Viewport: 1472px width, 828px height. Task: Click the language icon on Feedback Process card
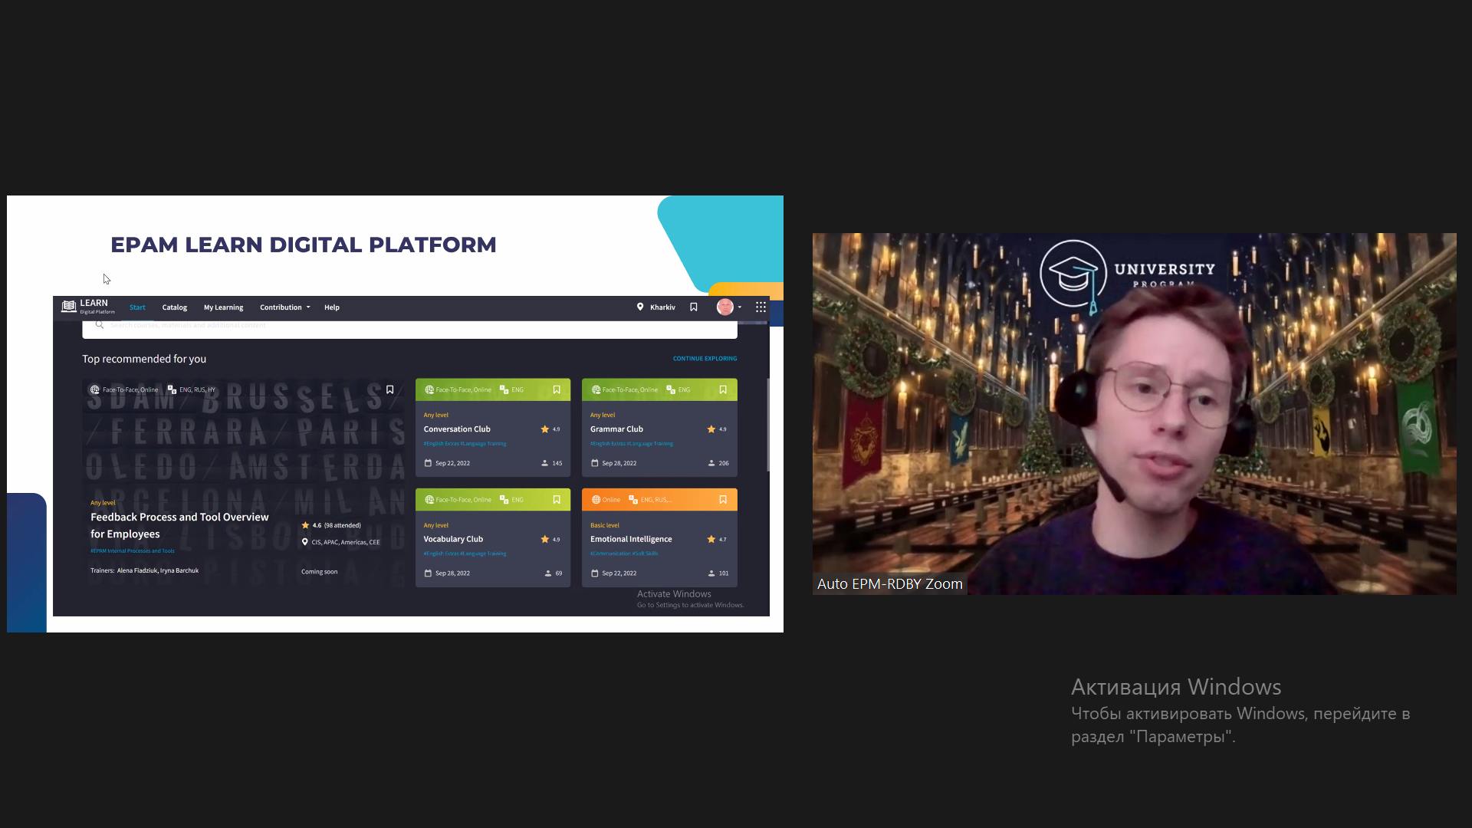172,389
